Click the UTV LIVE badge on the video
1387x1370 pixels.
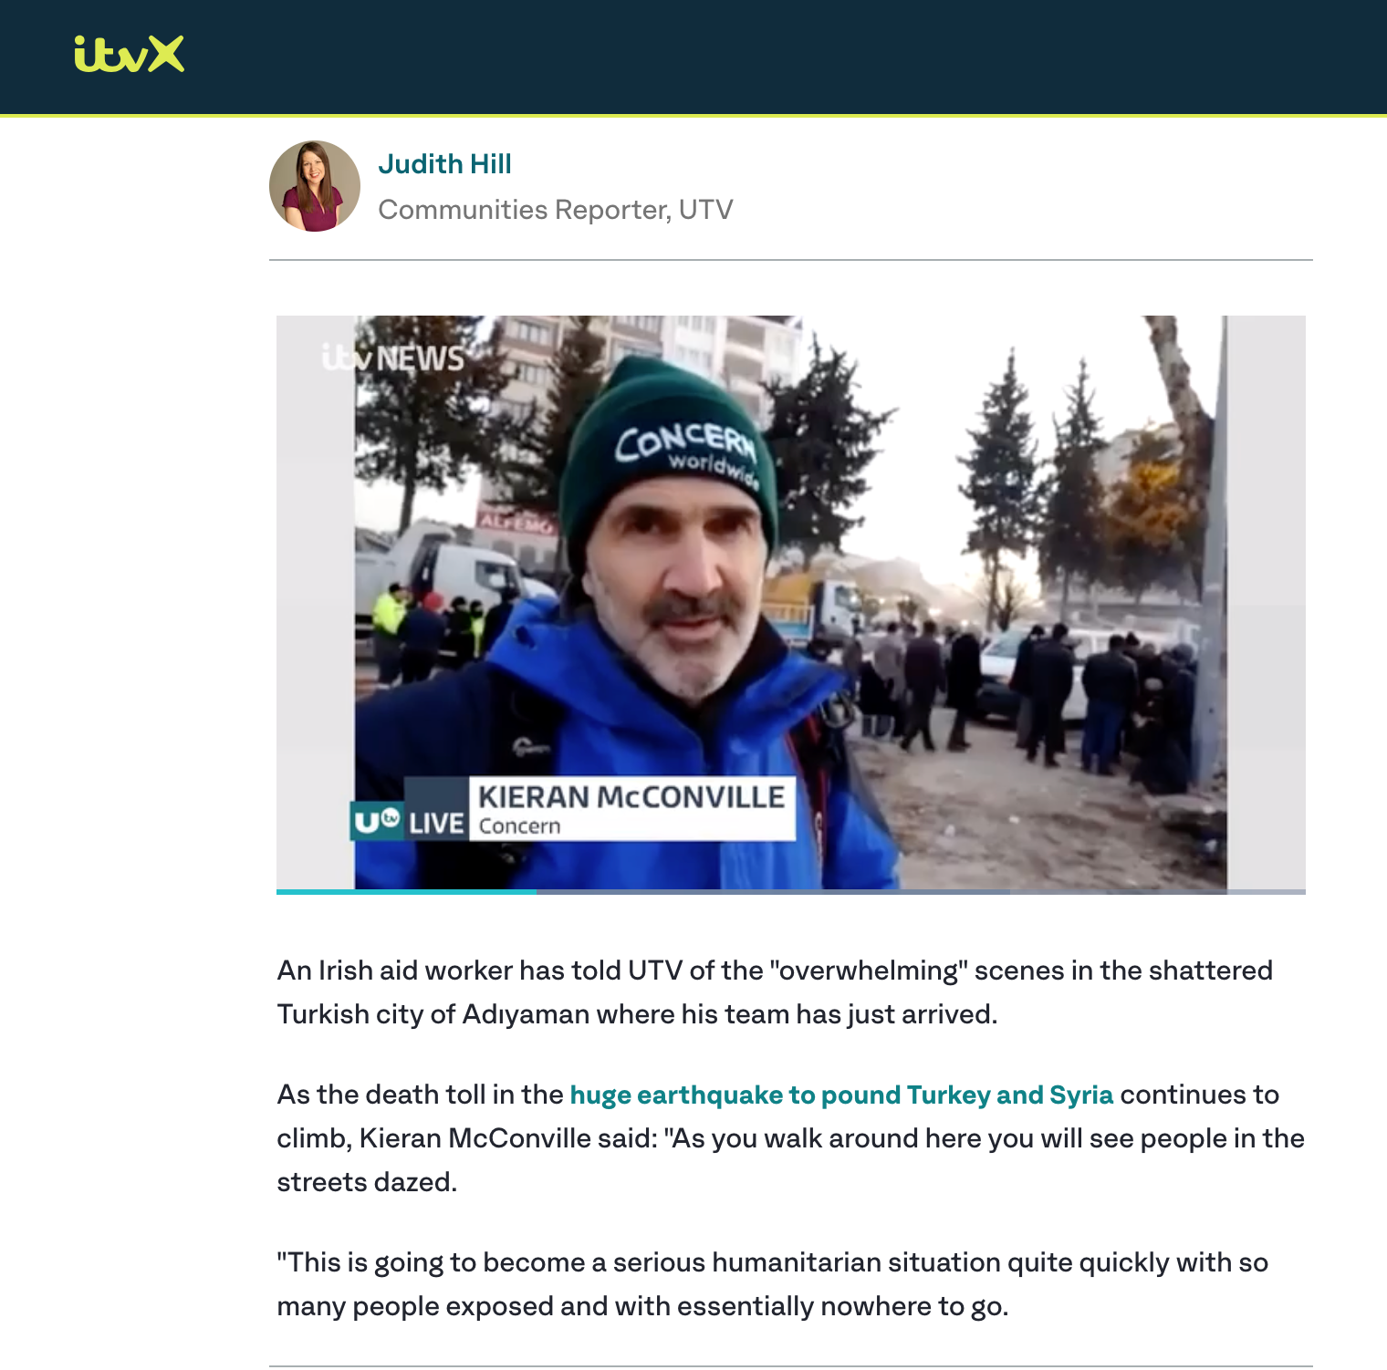coord(410,822)
